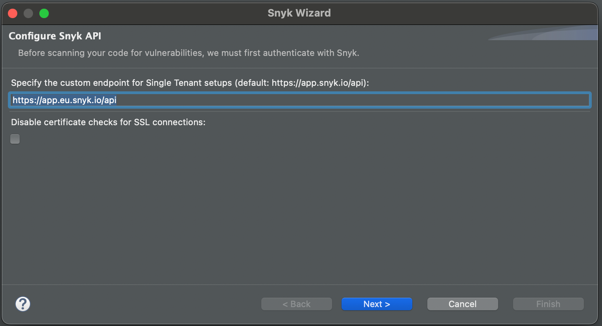This screenshot has width=602, height=326.
Task: Click the Configure Snyk API heading
Action: tap(55, 36)
